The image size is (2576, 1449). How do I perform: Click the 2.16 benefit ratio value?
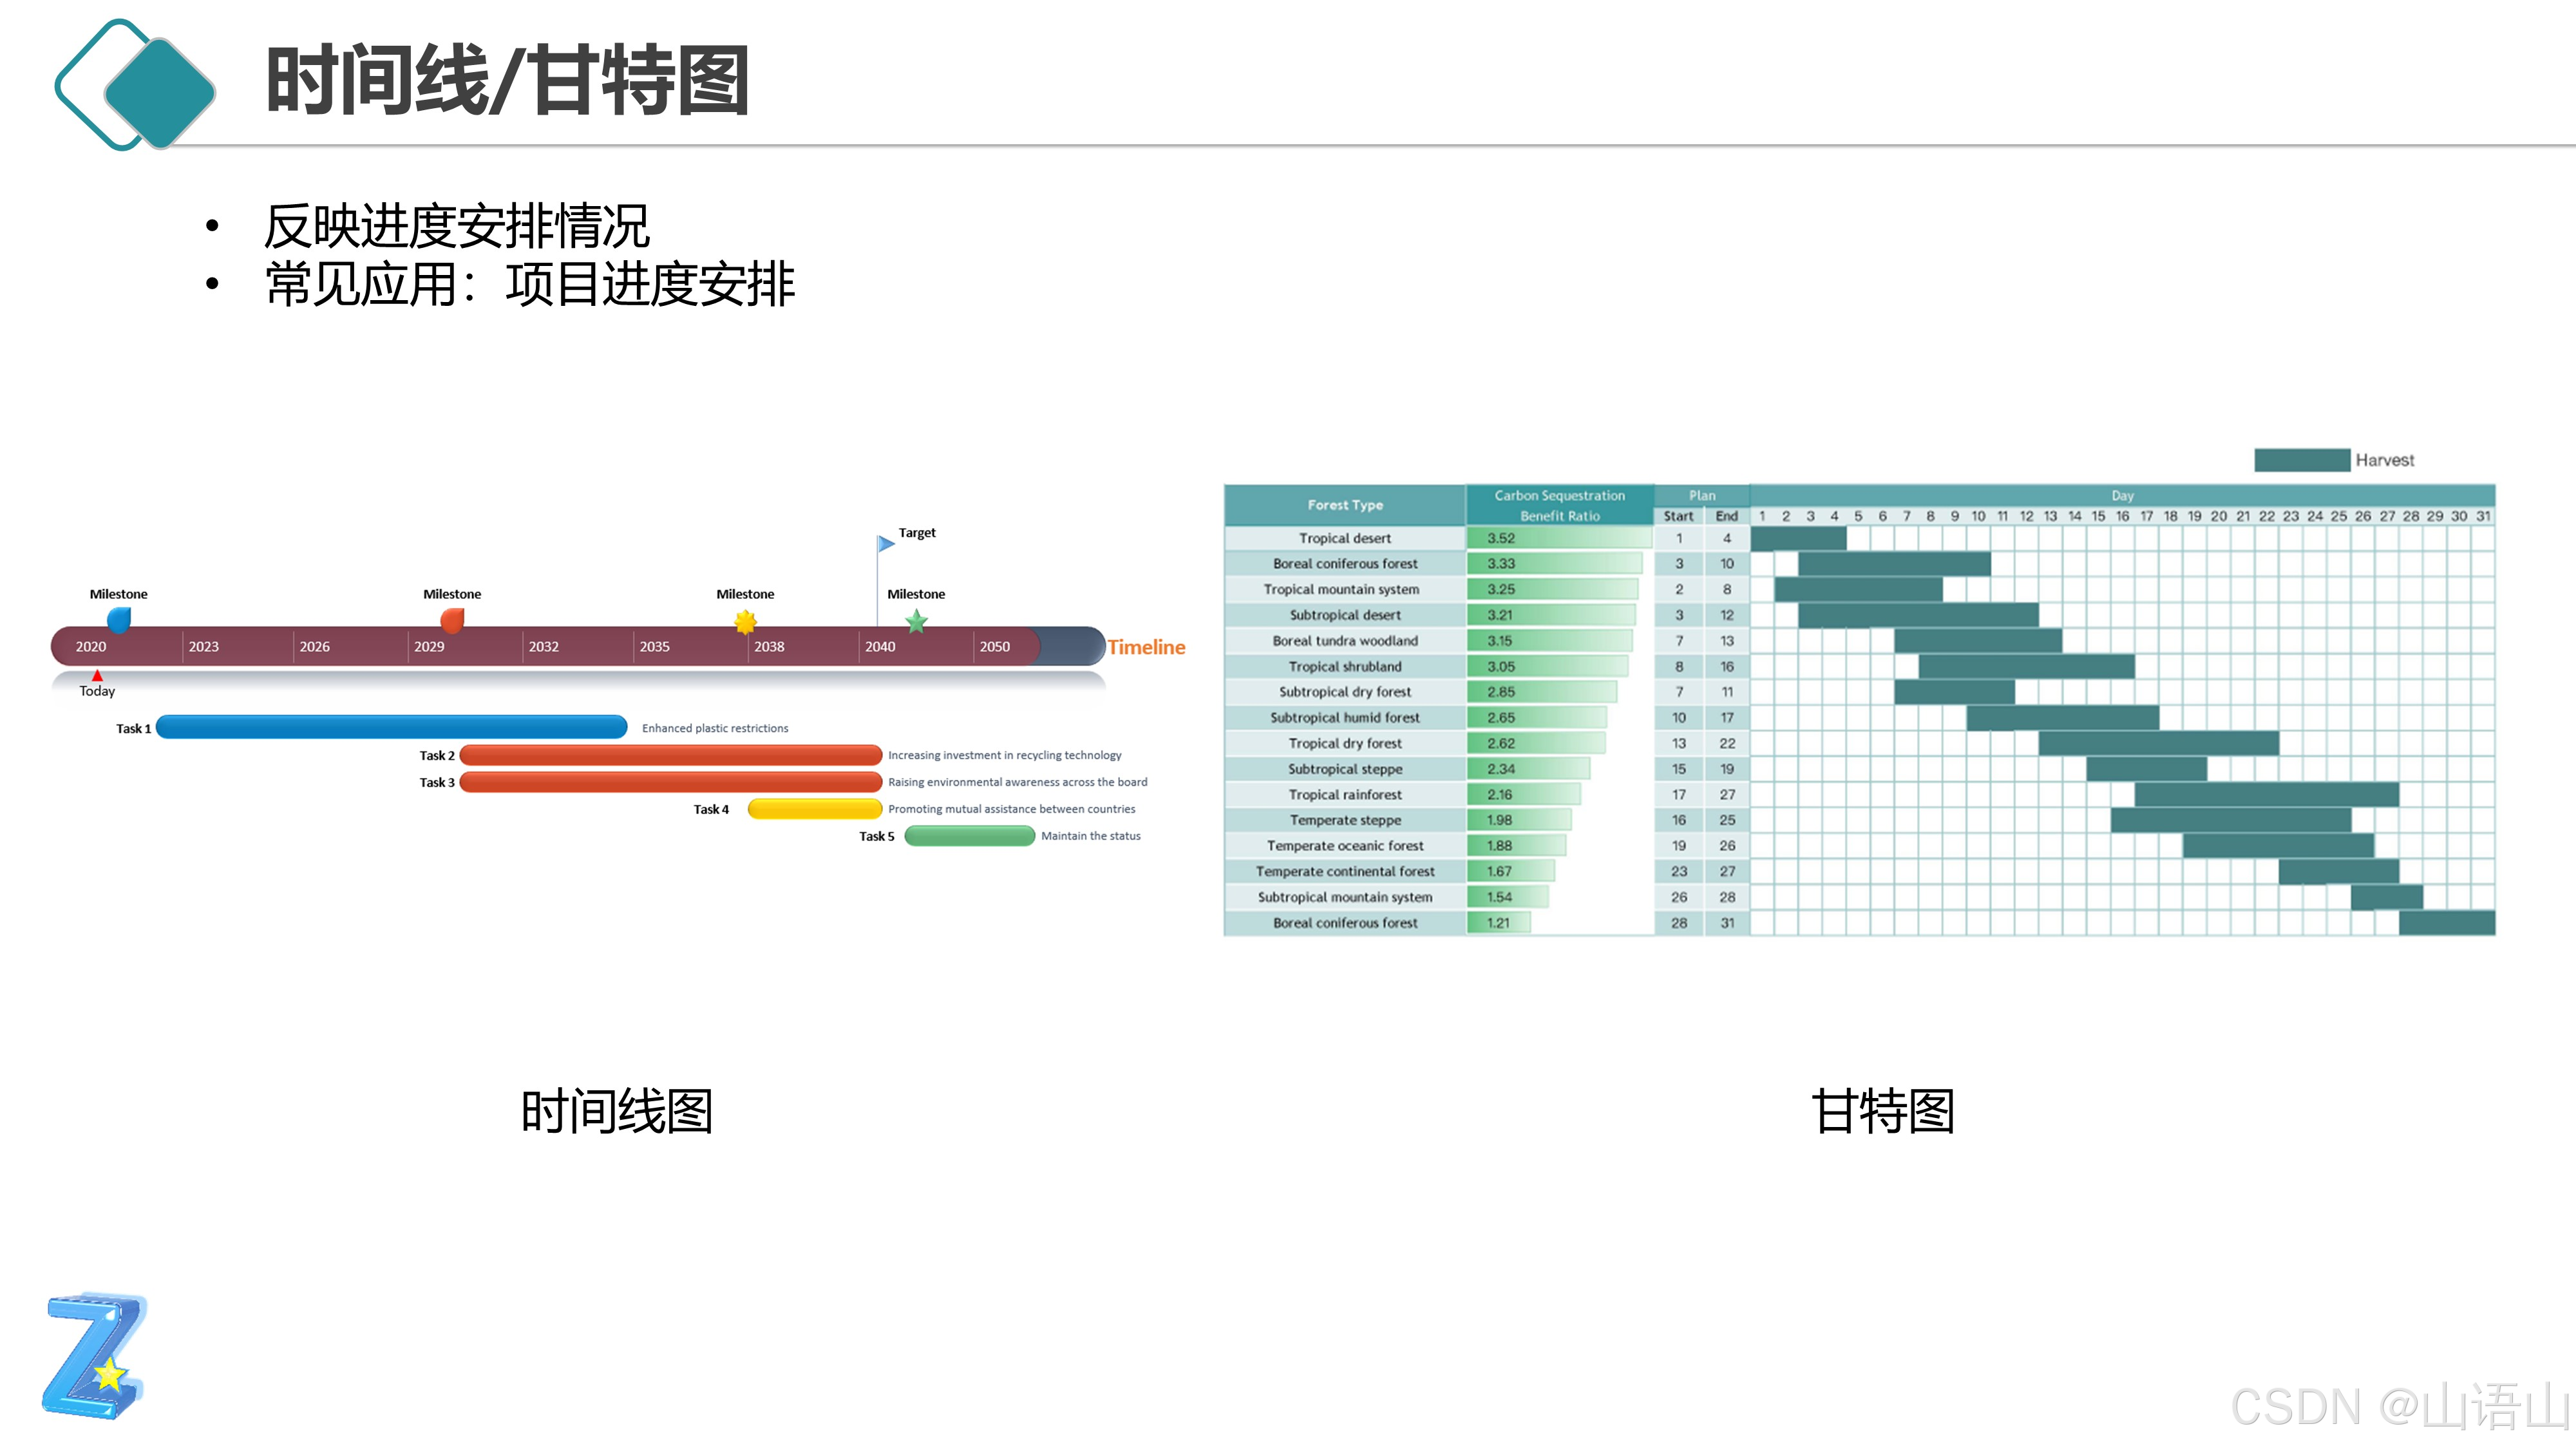point(1500,794)
